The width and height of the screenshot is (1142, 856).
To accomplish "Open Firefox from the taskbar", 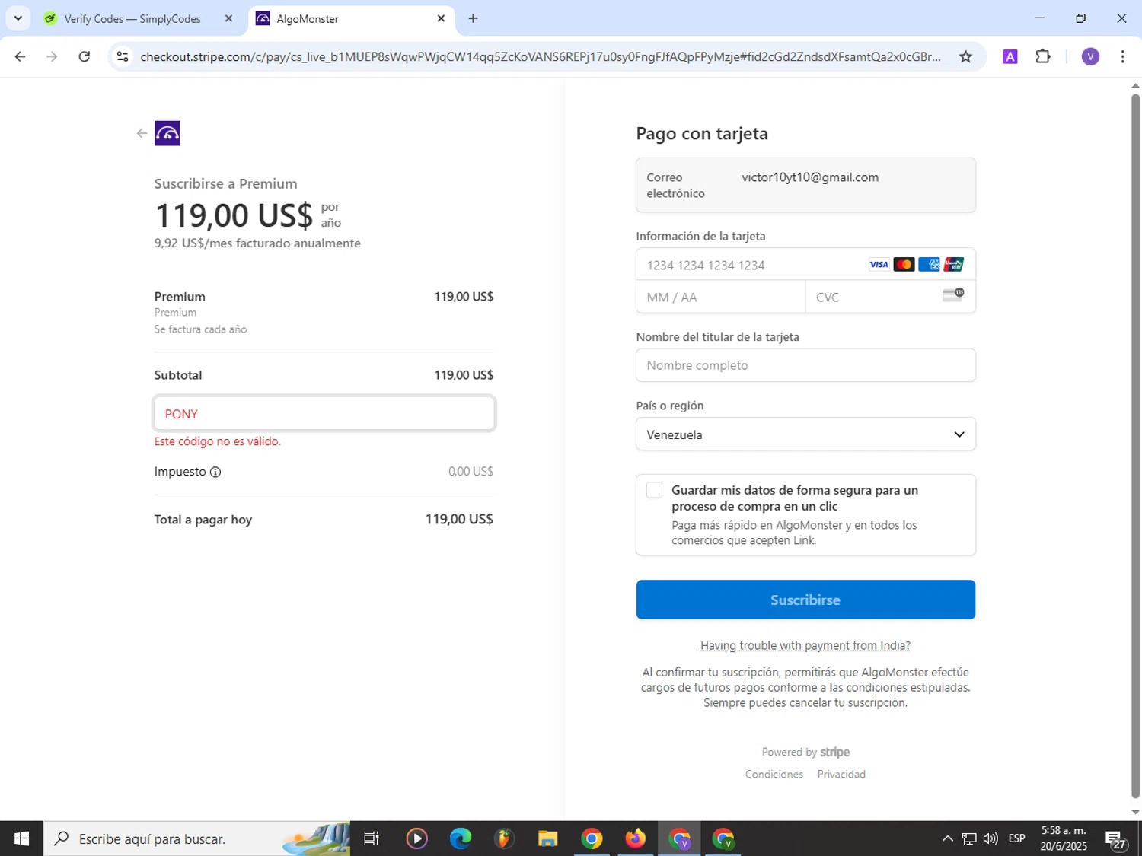I will click(x=635, y=838).
